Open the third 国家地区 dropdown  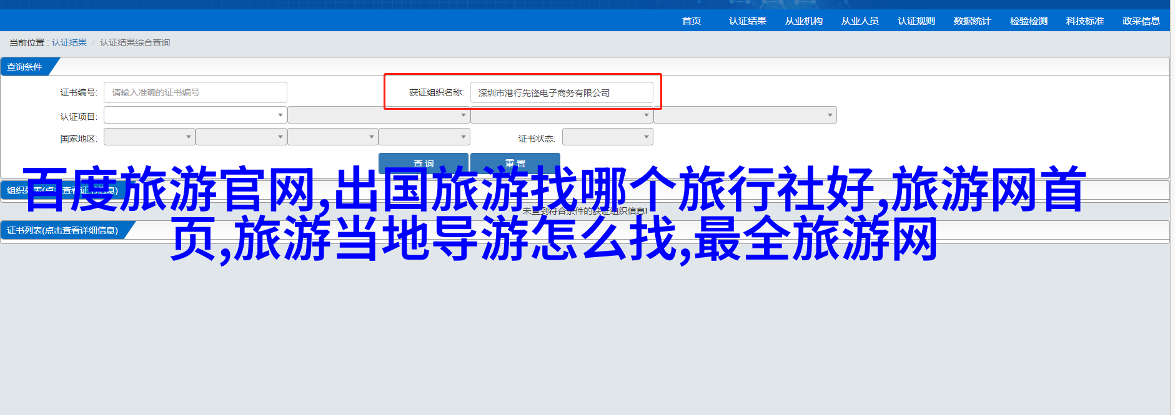[x=333, y=137]
